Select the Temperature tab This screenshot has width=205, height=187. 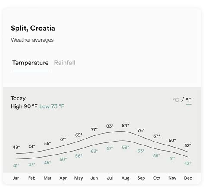[x=30, y=63]
